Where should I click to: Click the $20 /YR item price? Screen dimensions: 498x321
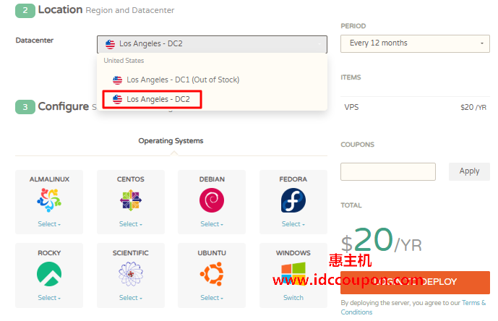(473, 108)
